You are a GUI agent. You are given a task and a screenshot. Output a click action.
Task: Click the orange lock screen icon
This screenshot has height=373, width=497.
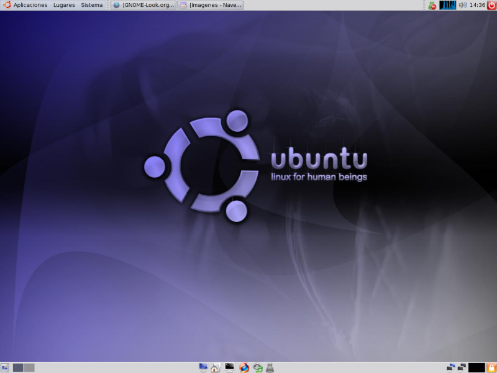[491, 367]
